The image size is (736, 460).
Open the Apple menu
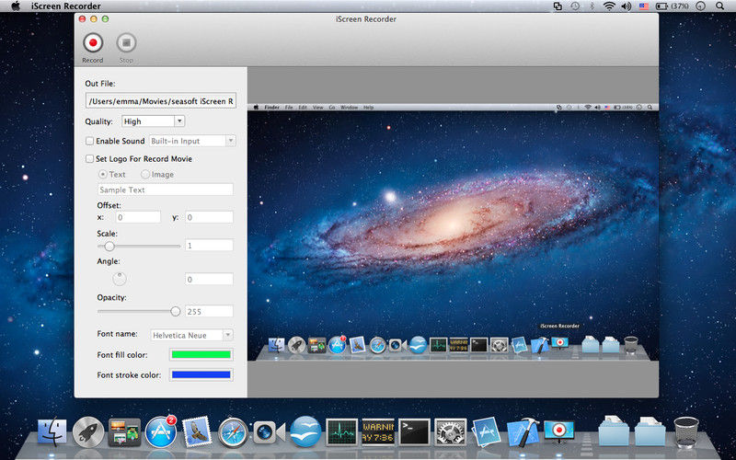(x=16, y=6)
